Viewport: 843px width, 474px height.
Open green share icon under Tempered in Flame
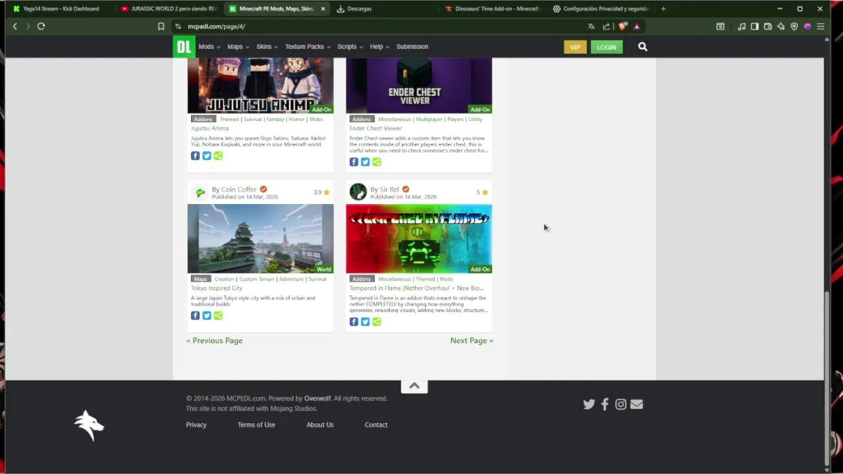click(x=377, y=322)
